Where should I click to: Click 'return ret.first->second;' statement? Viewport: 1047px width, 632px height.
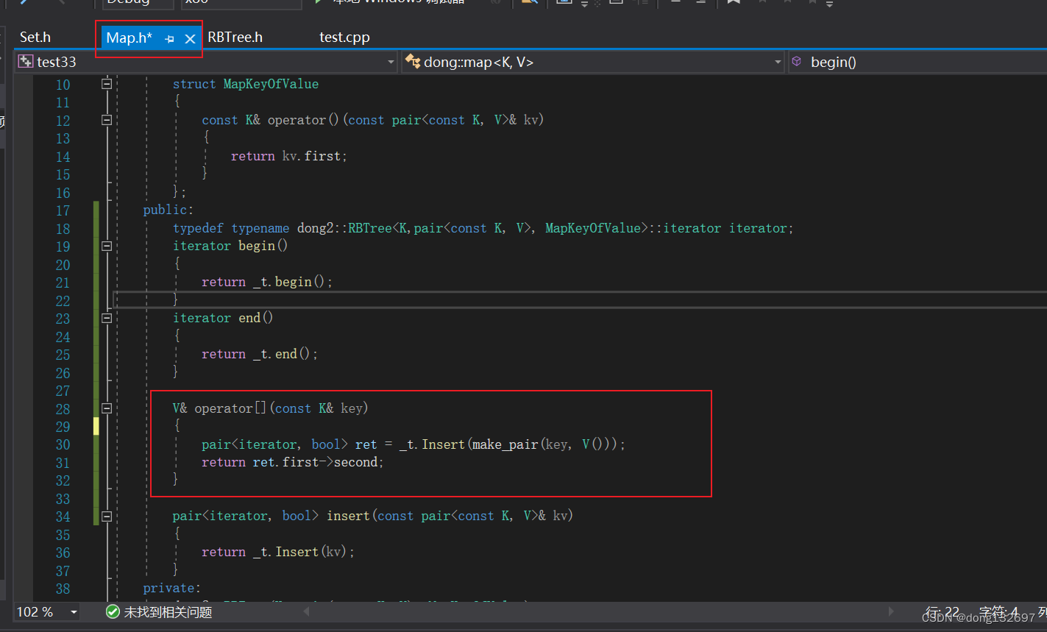tap(293, 462)
